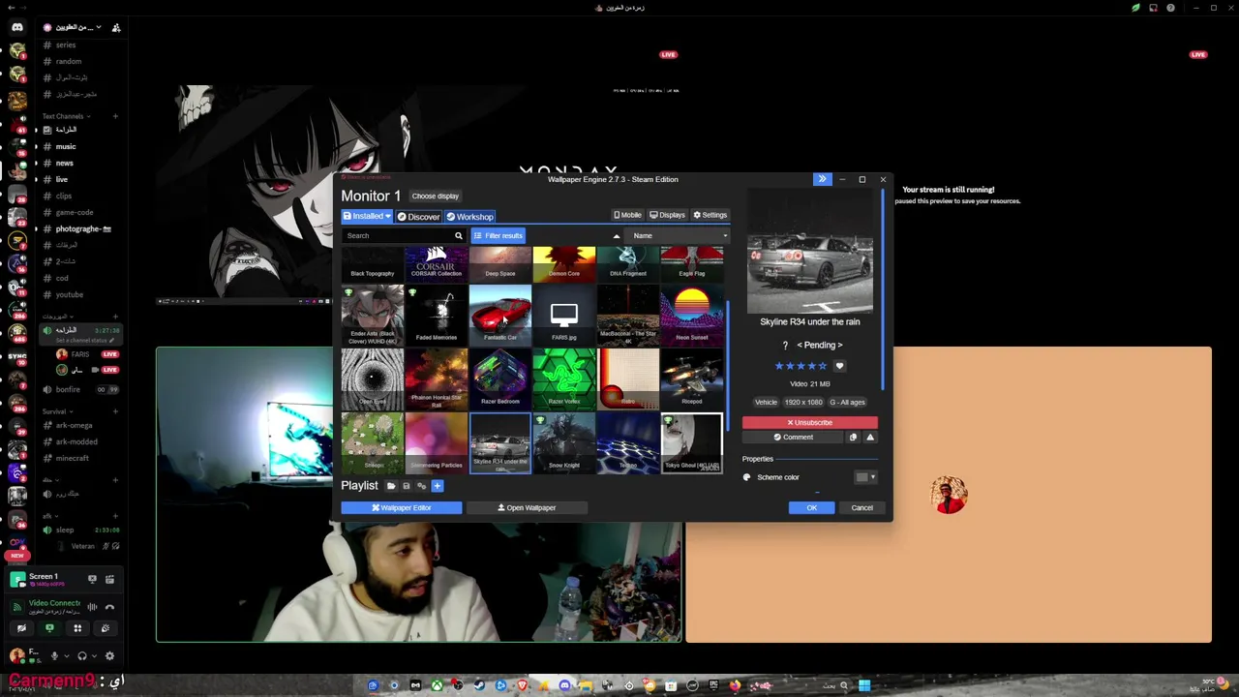Screen dimensions: 1239x697
Task: Click the save playlist icon
Action: [407, 486]
